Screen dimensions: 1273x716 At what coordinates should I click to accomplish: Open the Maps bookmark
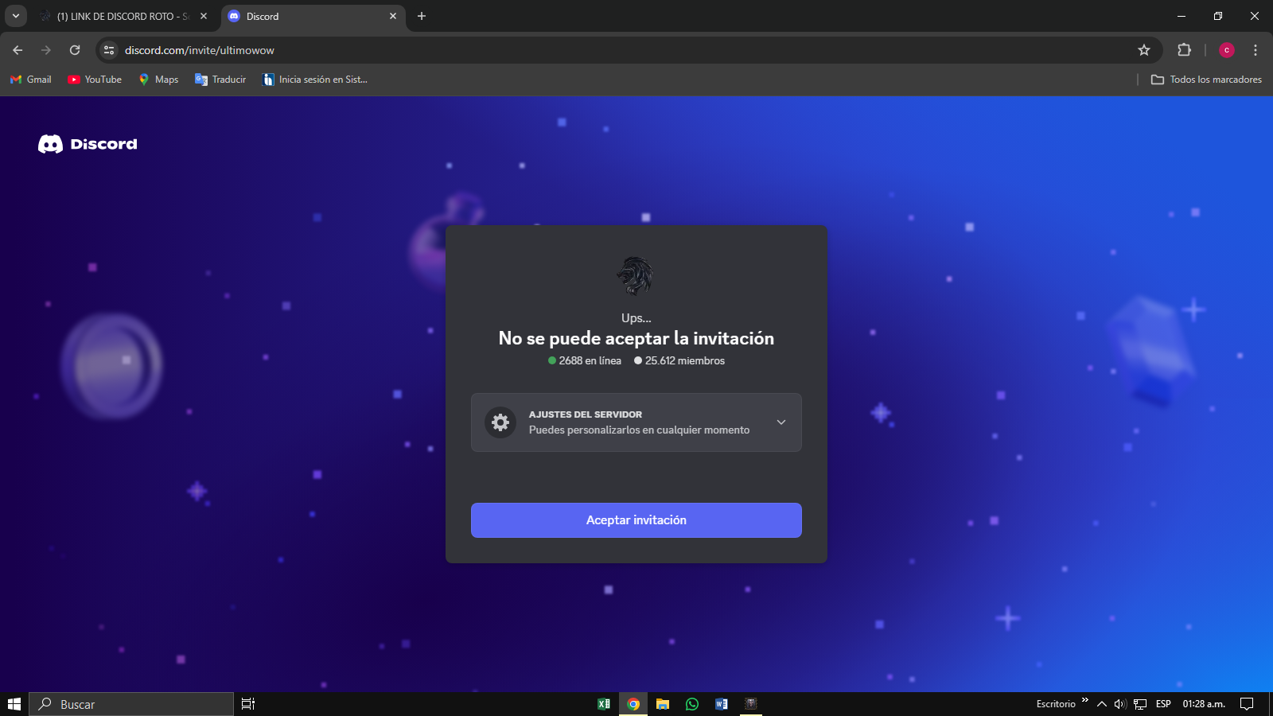click(x=158, y=80)
